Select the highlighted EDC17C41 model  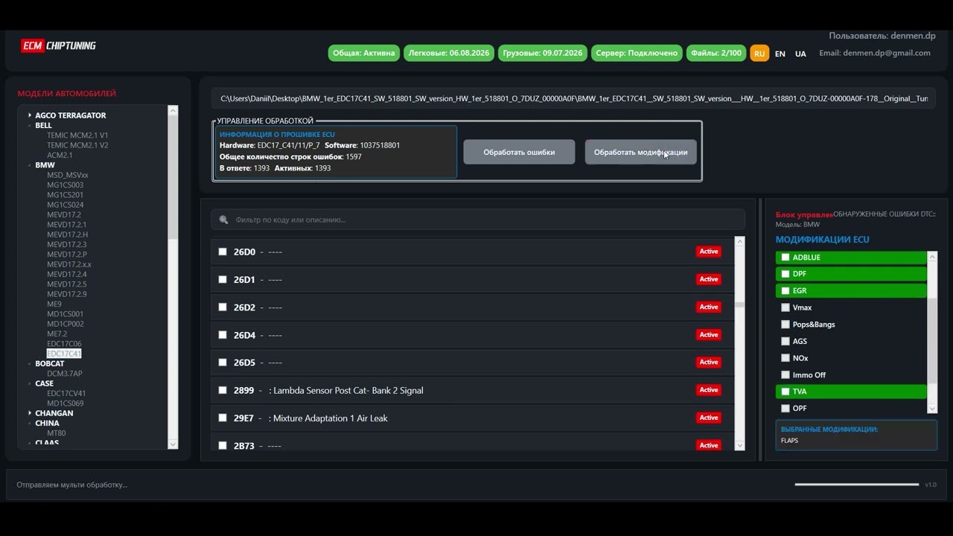(64, 354)
